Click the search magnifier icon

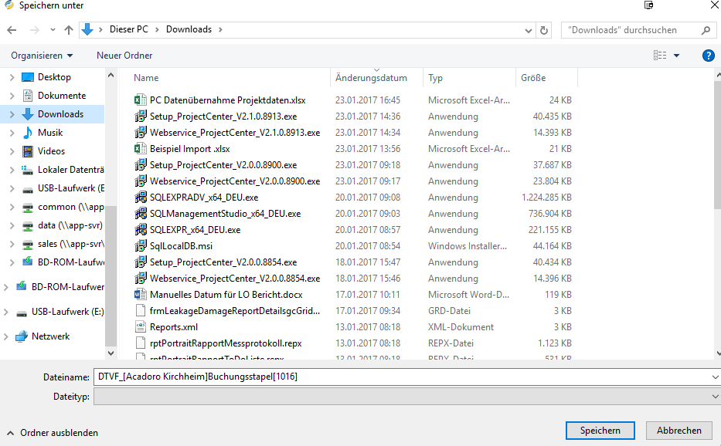[x=706, y=30]
